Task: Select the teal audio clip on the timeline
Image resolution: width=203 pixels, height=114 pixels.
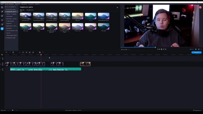Action: [x=46, y=69]
